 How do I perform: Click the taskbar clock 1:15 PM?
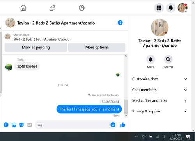[x=176, y=135]
